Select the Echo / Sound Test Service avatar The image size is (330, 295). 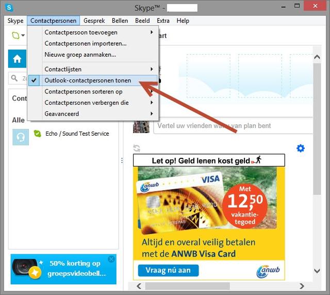pos(21,137)
